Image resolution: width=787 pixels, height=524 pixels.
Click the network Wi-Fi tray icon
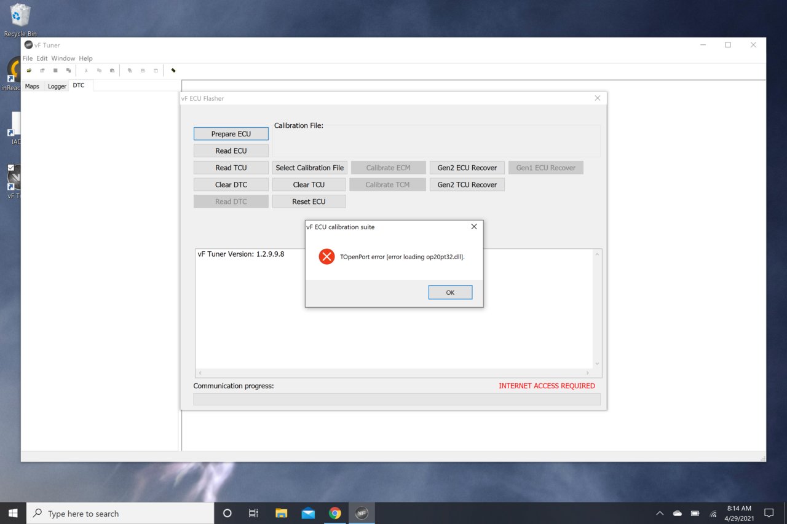click(x=713, y=513)
